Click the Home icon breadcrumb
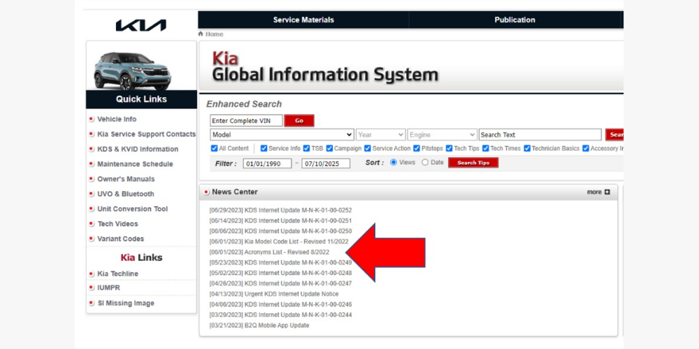 click(201, 34)
